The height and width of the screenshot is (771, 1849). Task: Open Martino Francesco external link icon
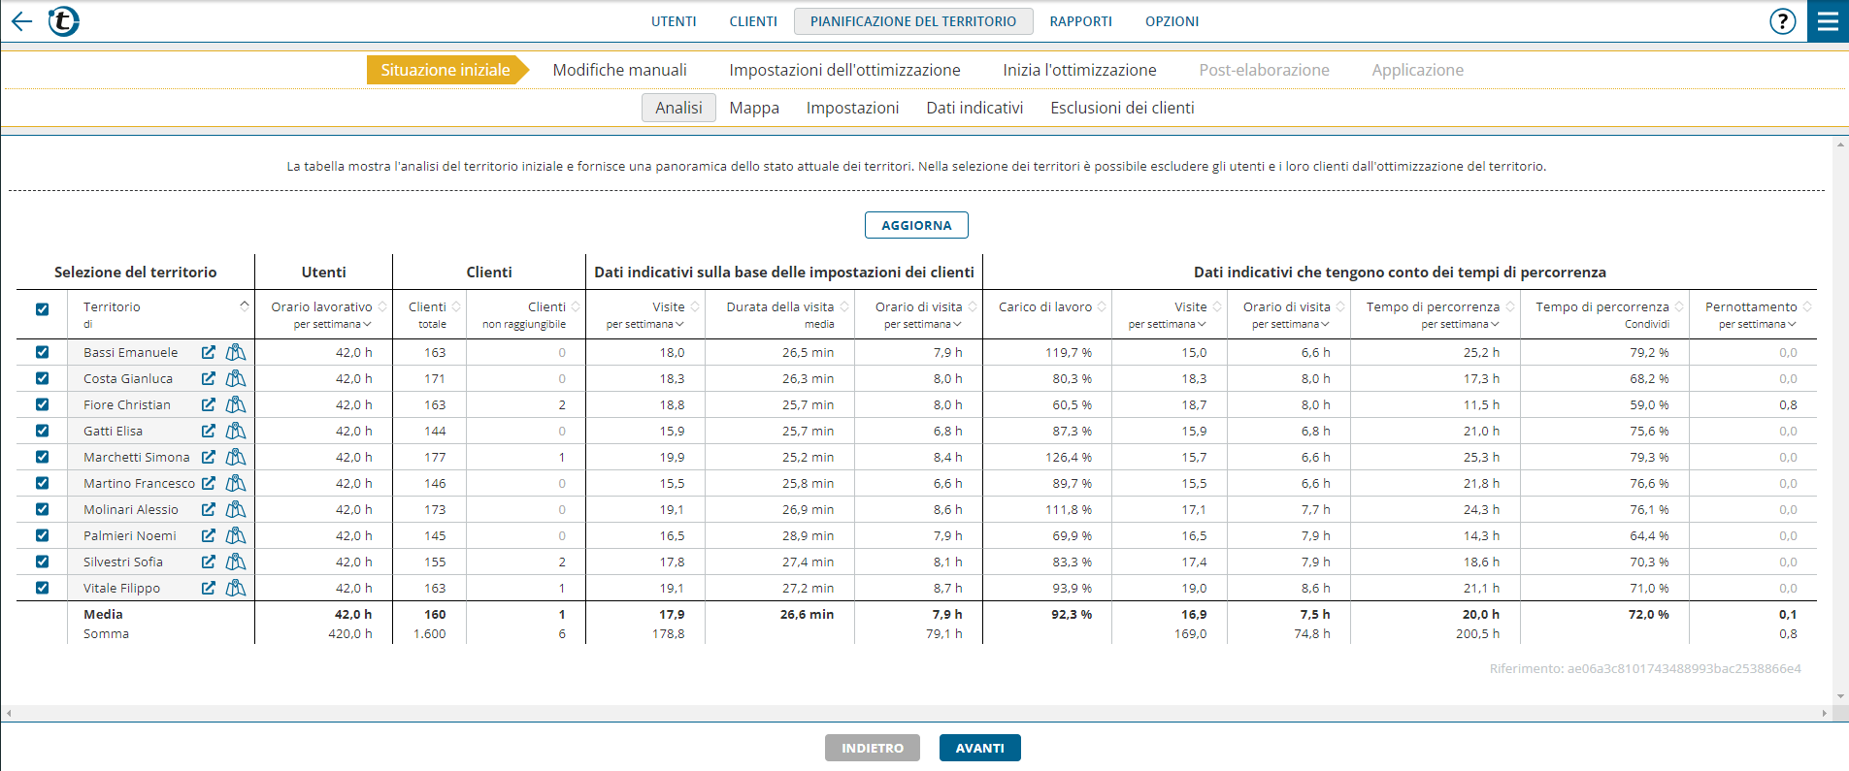(x=209, y=483)
